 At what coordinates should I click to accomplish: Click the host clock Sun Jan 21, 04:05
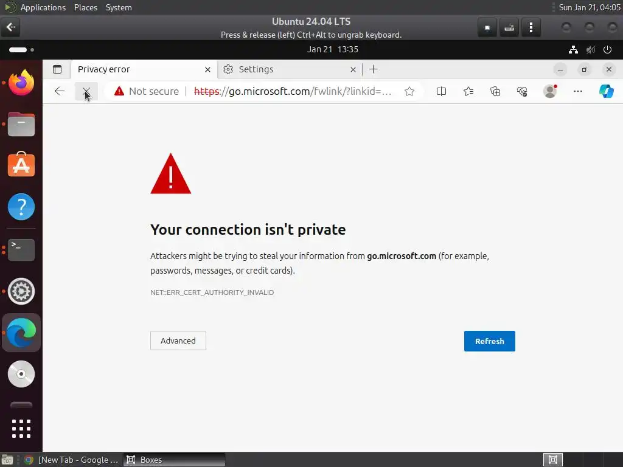tap(590, 7)
